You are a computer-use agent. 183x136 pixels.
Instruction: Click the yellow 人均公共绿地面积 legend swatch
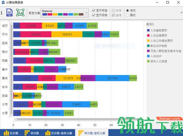click(148, 40)
